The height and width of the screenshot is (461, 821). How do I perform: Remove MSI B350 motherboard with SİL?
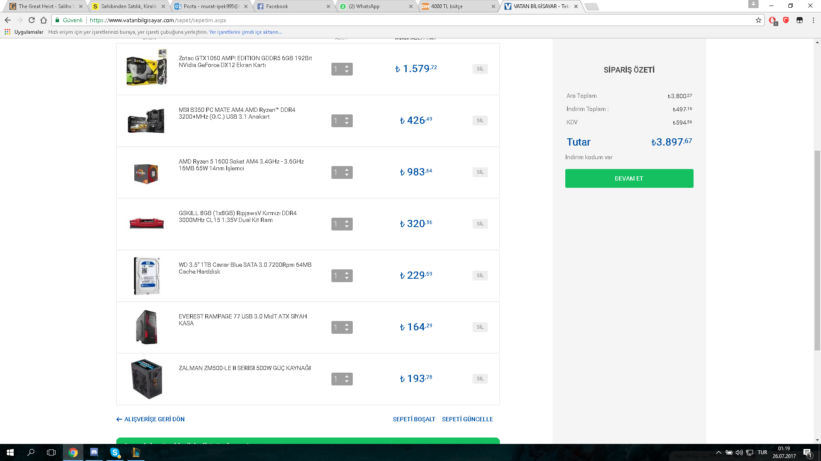[480, 120]
